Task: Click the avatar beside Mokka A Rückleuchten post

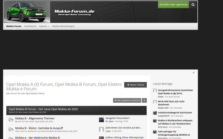Action: point(155,121)
